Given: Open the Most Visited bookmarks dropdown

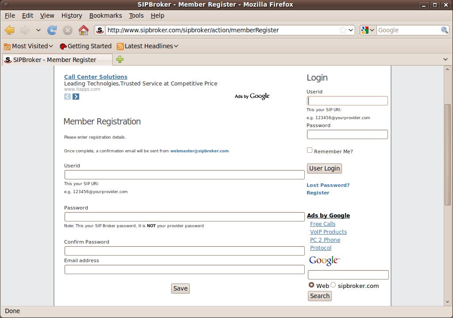Looking at the screenshot, I should (29, 46).
